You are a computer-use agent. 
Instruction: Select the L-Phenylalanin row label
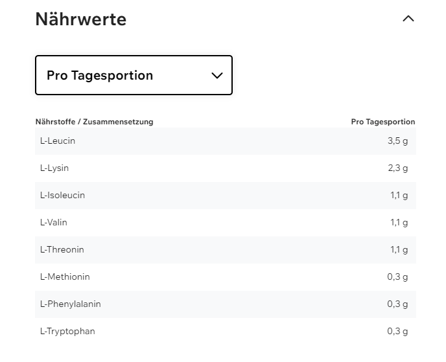71,304
